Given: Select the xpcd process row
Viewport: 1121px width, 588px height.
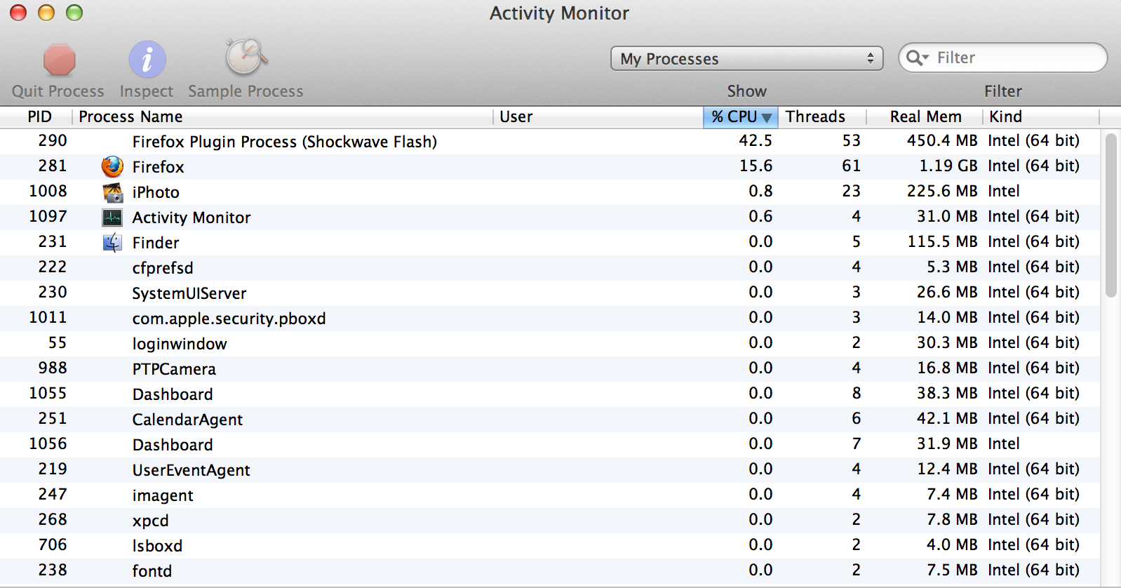Looking at the screenshot, I should click(x=550, y=520).
